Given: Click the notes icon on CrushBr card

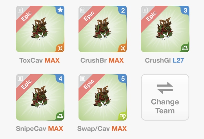Looking at the screenshot, I should coord(83,10).
